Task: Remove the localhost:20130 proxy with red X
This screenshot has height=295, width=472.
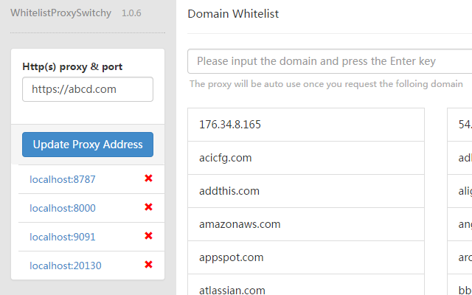Action: coord(148,265)
